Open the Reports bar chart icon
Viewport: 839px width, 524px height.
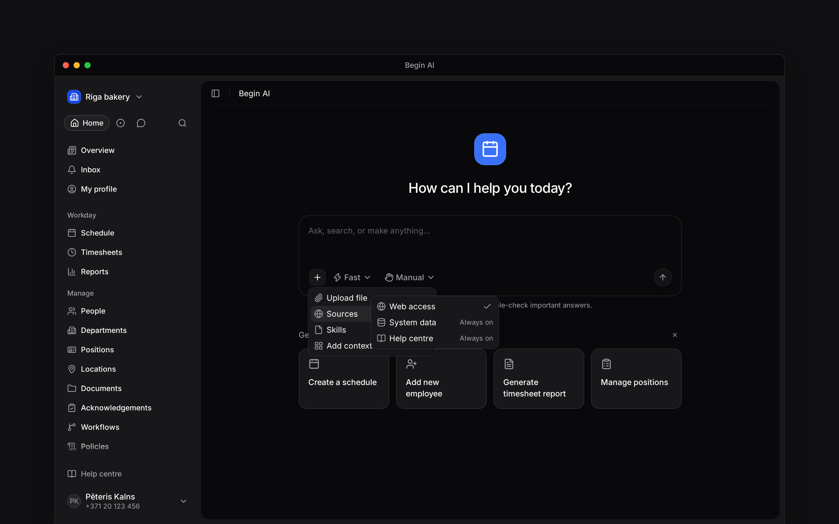point(72,272)
